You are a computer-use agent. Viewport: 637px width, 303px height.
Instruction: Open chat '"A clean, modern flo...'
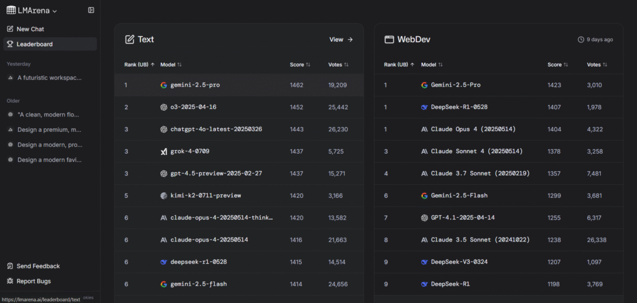50,114
